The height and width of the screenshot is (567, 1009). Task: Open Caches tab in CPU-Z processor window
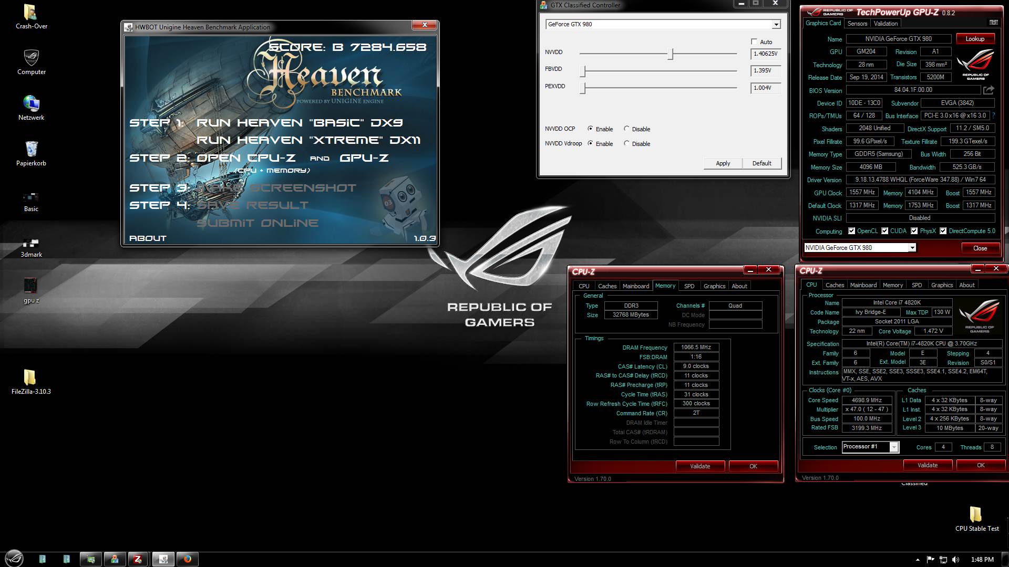[x=835, y=285]
